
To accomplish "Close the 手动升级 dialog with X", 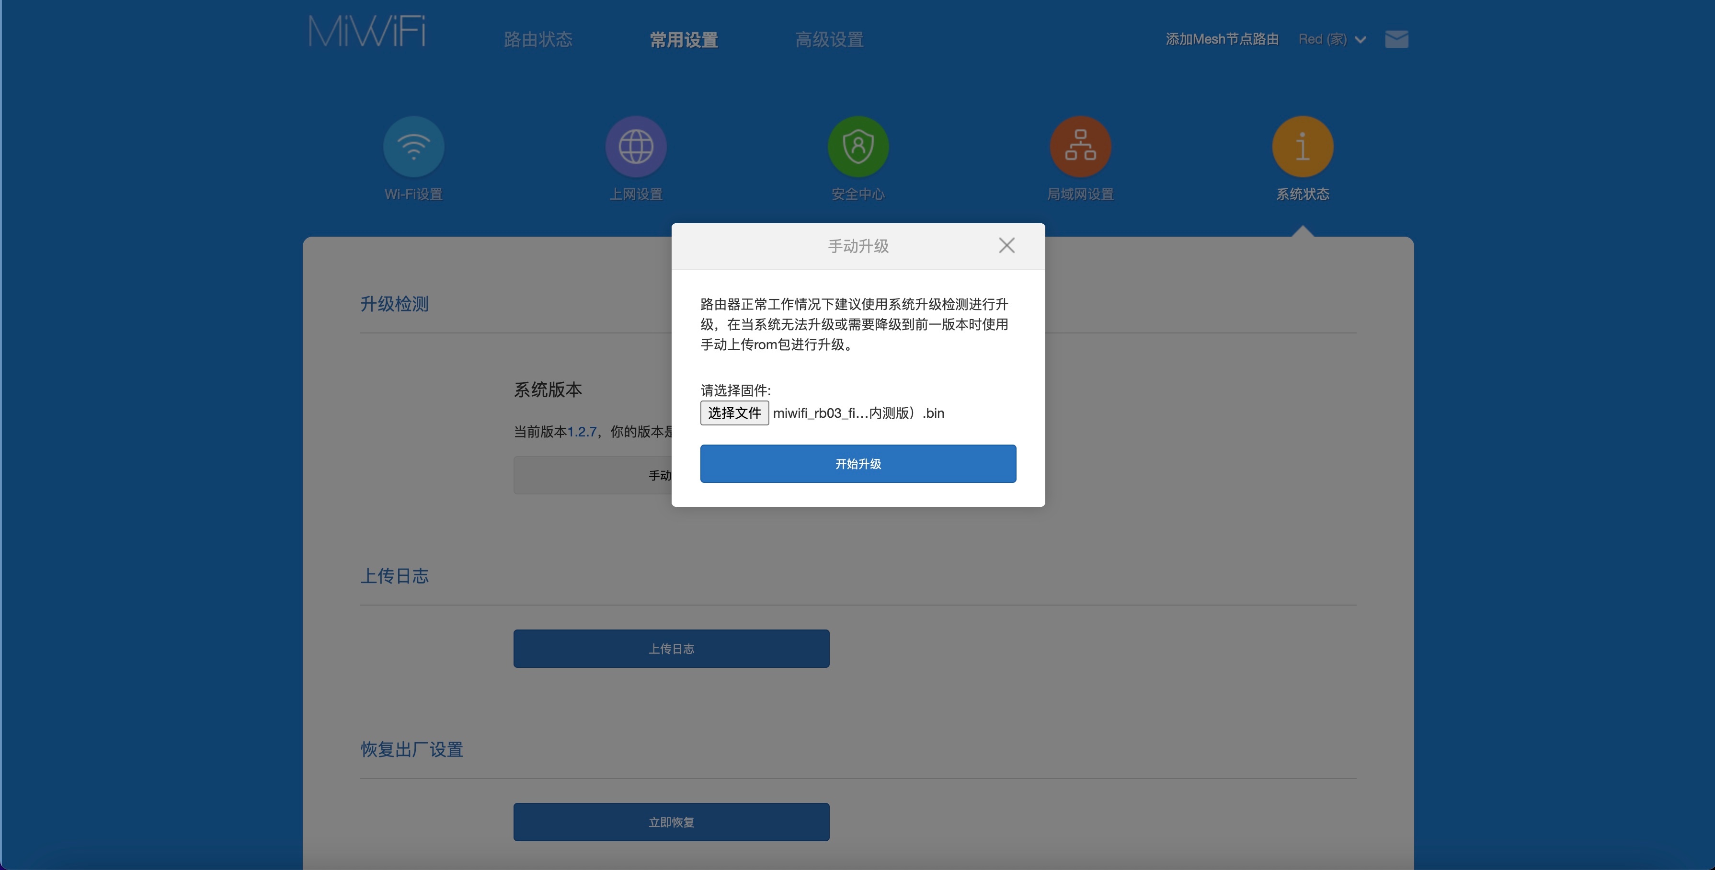I will (1006, 246).
